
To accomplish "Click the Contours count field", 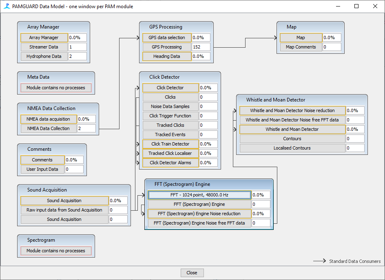I will tap(355, 139).
